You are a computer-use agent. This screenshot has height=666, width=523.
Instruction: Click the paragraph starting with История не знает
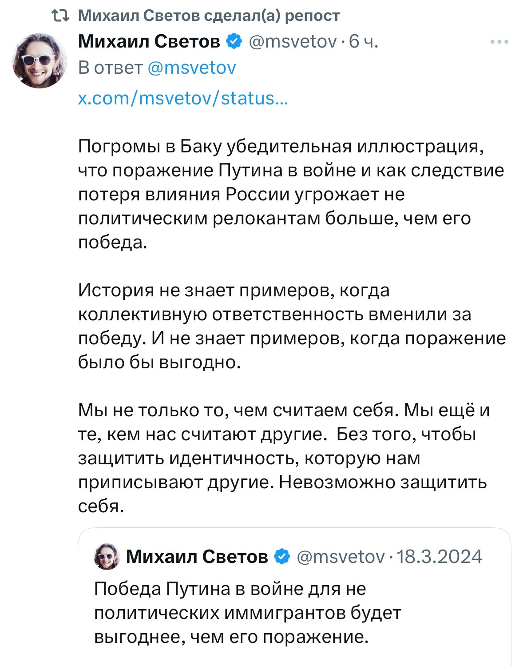click(291, 326)
